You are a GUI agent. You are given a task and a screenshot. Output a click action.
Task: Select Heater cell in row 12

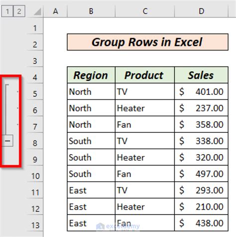tap(145, 207)
